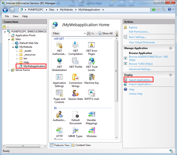Click the Export Application link
The width and height of the screenshot is (177, 155).
coord(140,80)
